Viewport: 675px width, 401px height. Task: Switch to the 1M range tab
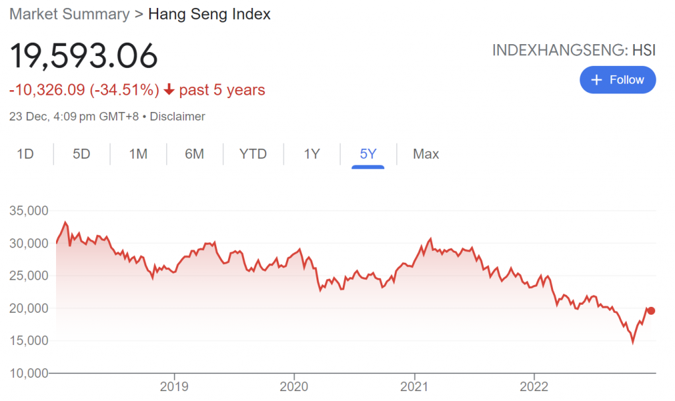pos(138,154)
